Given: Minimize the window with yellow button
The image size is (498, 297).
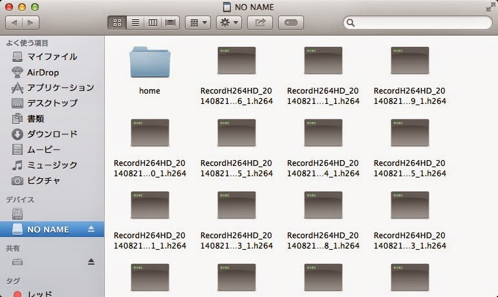Looking at the screenshot, I should pos(22,7).
